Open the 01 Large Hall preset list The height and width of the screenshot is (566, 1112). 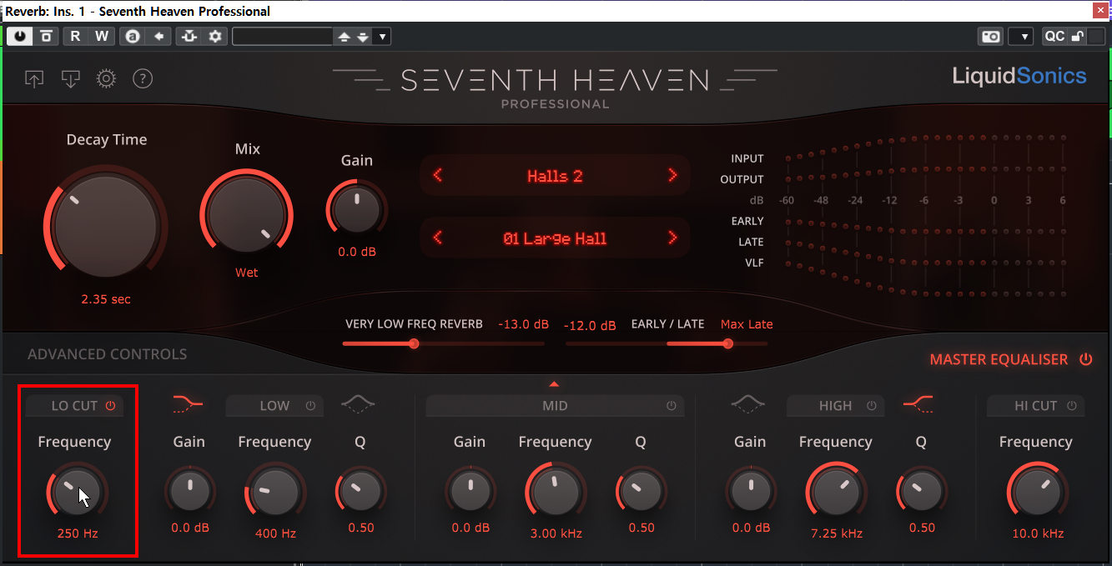[555, 238]
